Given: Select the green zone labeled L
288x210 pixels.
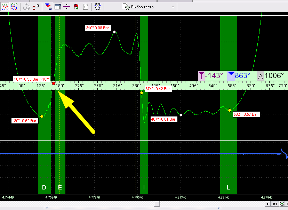Looking at the screenshot, I should [x=229, y=105].
